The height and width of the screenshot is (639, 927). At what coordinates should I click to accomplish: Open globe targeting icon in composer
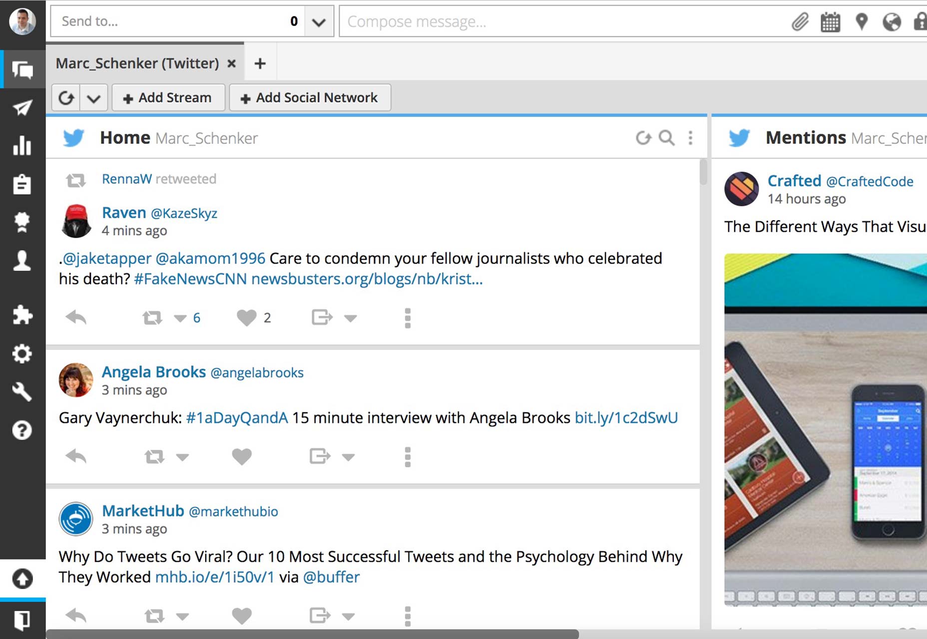tap(892, 22)
